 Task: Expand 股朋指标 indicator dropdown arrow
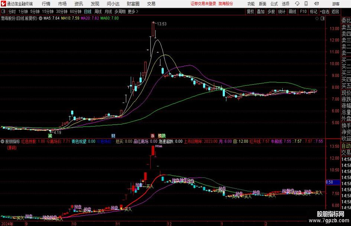tap(3, 141)
